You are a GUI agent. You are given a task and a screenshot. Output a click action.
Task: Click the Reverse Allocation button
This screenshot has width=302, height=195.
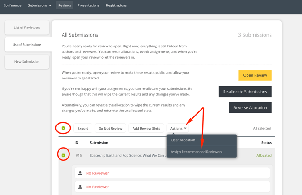coord(250,108)
